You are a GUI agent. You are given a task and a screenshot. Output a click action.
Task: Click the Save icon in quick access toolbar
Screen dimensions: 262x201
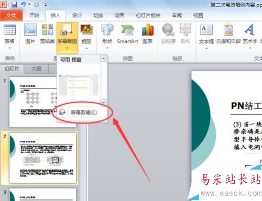(15, 4)
